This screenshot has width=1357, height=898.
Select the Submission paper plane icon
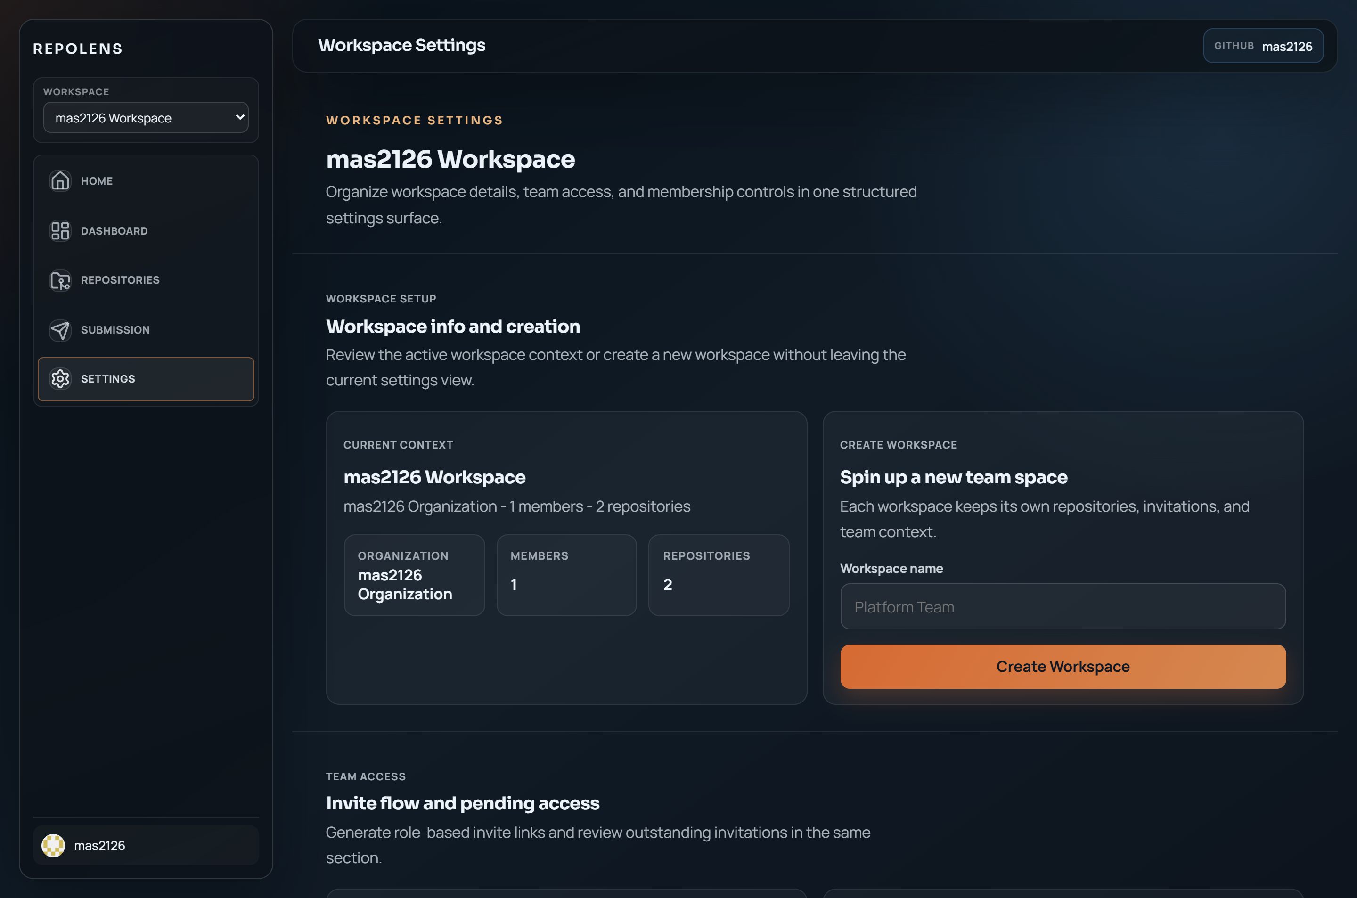click(59, 330)
